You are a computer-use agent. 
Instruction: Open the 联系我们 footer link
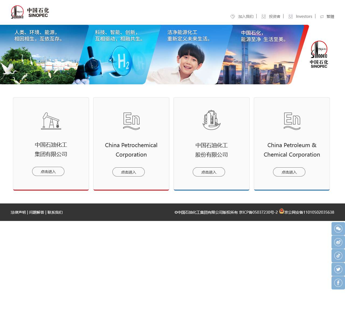[55, 212]
